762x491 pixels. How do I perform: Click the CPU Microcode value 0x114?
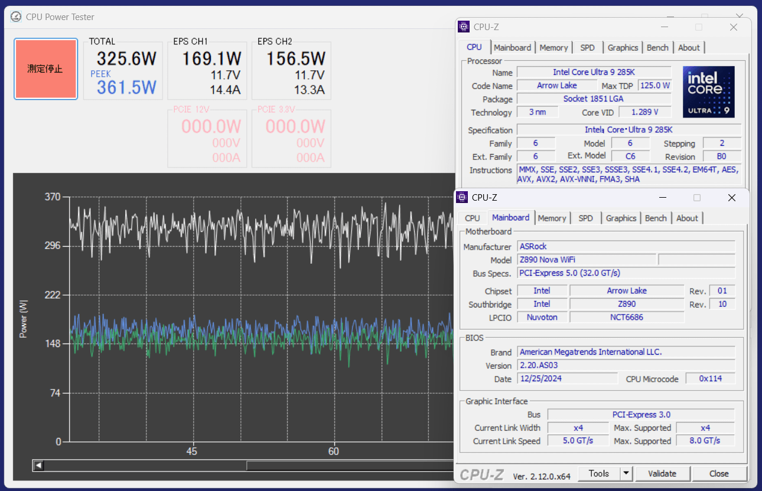pyautogui.click(x=711, y=379)
